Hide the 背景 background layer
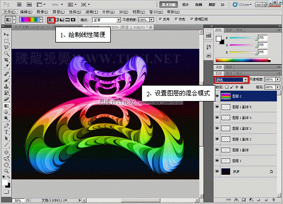Viewport: 283px width, 204px height. click(217, 172)
